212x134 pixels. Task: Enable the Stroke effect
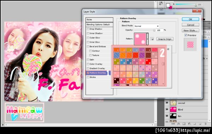88,77
